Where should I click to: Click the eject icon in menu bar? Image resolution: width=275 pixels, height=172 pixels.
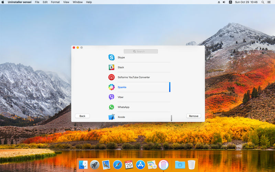pyautogui.click(x=219, y=2)
